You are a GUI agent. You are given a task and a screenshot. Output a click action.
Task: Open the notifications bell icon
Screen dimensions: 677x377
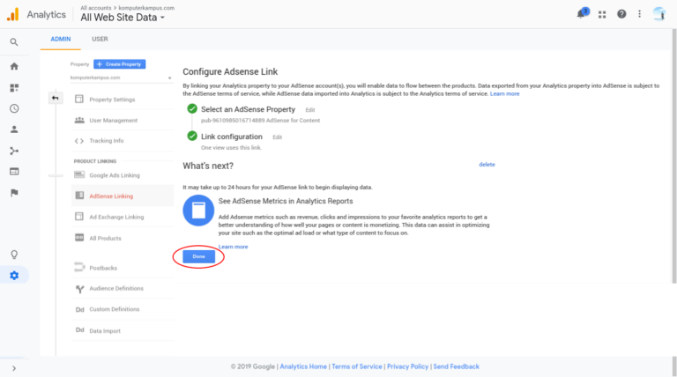tap(581, 14)
